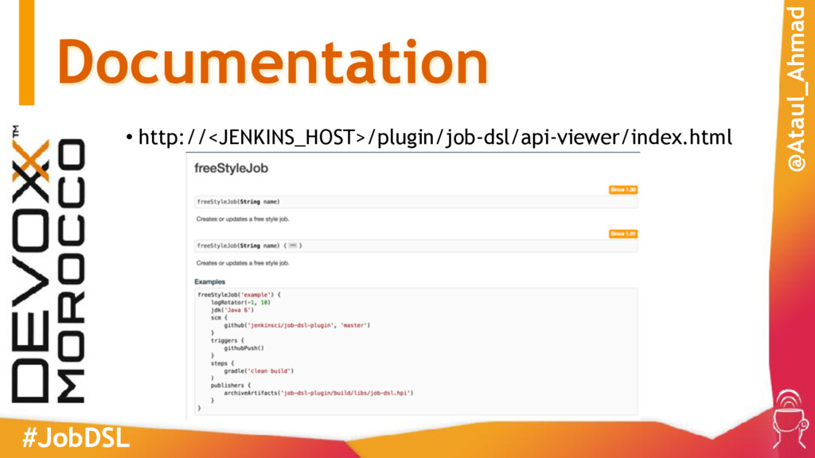Image resolution: width=815 pixels, height=458 pixels.
Task: Toggle the githubPush trigger line
Action: click(x=243, y=349)
